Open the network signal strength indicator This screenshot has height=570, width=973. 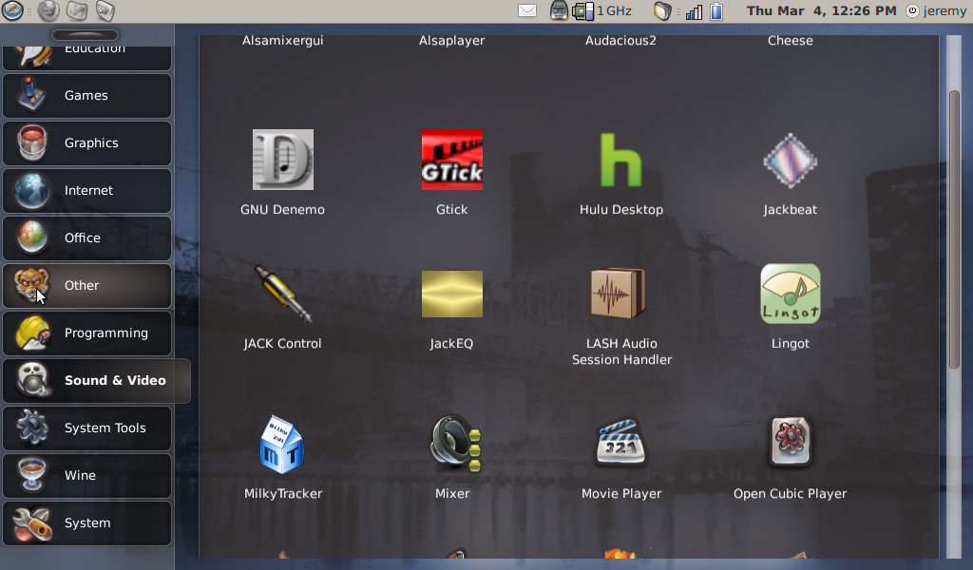pos(694,11)
